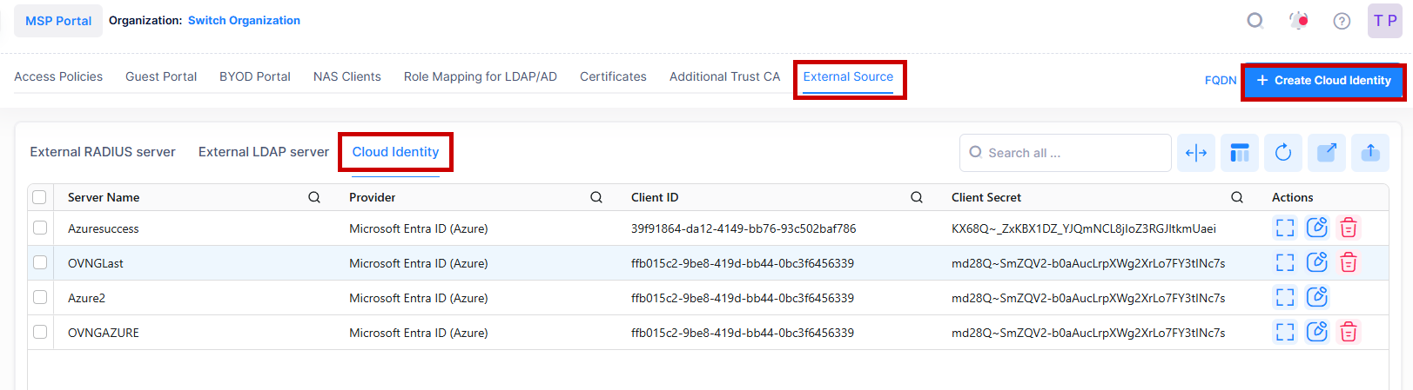
Task: Click the upload arrow icon
Action: [x=1370, y=153]
